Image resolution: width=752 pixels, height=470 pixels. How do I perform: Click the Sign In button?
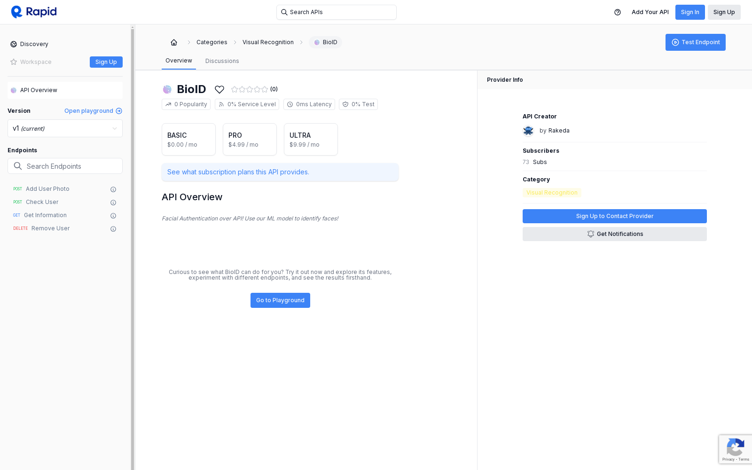[x=690, y=12]
